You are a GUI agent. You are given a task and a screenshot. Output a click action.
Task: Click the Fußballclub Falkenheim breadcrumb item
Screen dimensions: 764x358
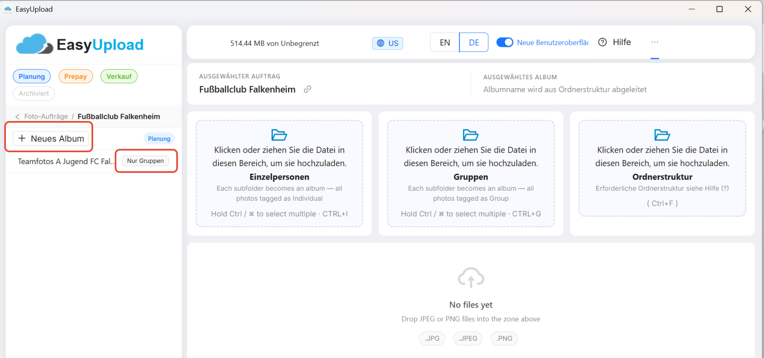(x=119, y=116)
